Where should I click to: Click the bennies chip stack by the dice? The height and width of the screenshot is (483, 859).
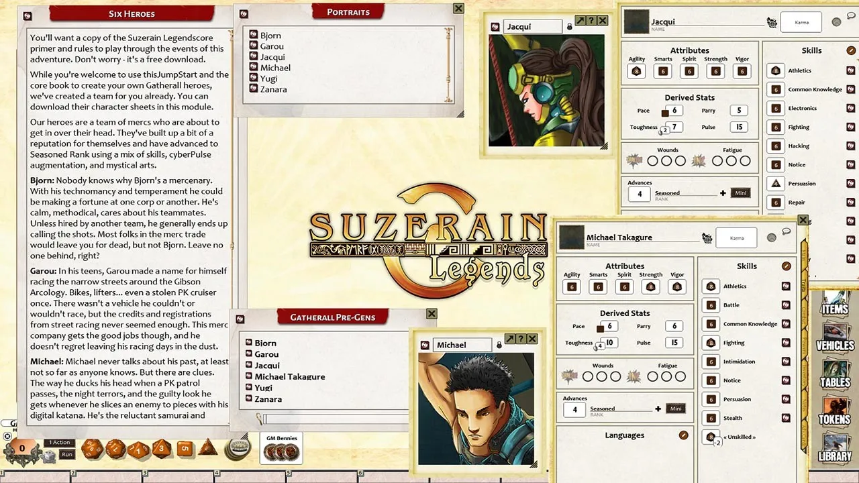click(237, 448)
